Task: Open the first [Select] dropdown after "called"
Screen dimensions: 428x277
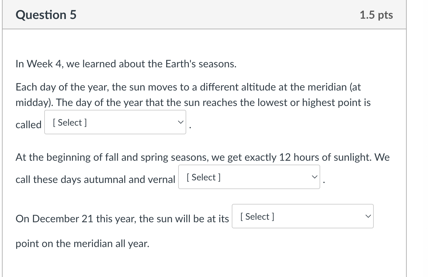Action: (x=115, y=122)
